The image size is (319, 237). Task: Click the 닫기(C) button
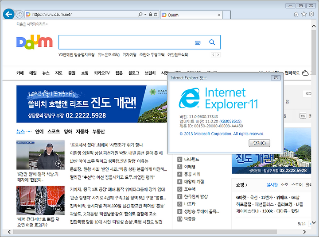pyautogui.click(x=259, y=143)
